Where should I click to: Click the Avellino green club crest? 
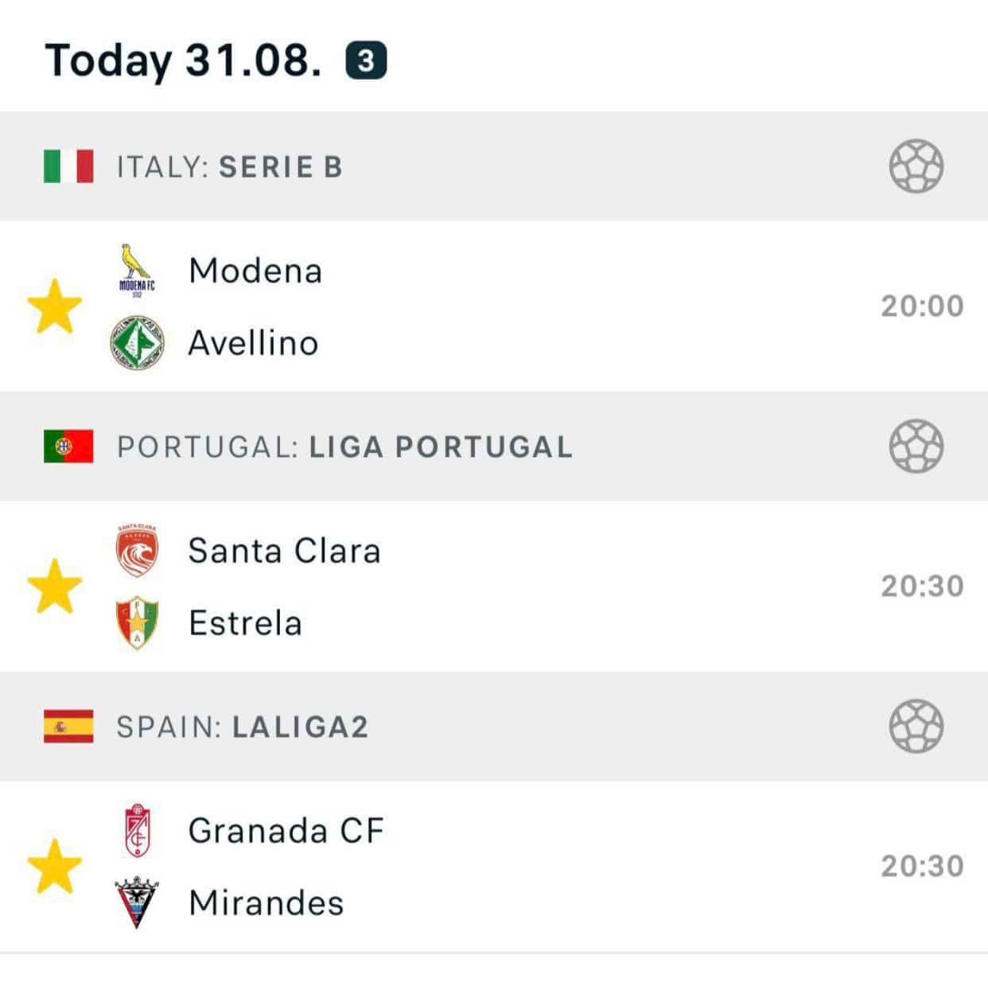(137, 342)
